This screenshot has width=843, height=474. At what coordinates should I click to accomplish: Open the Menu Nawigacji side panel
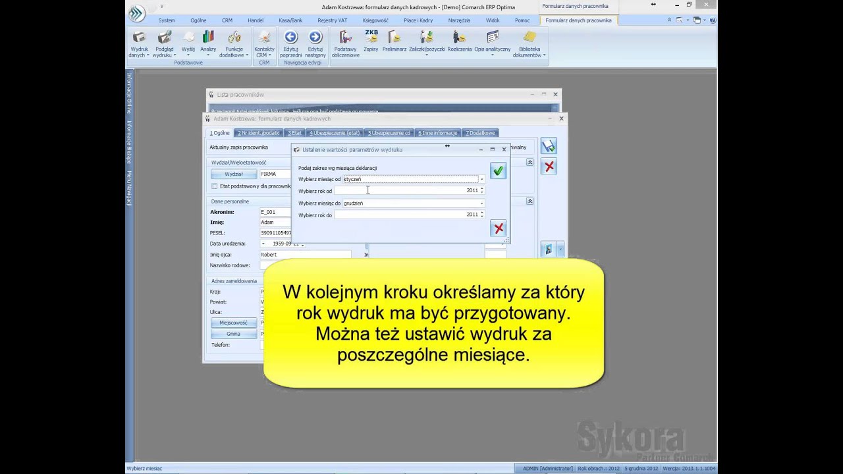pyautogui.click(x=129, y=188)
